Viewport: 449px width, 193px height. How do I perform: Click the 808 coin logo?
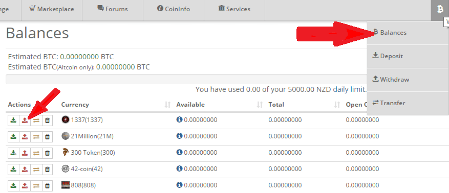click(x=66, y=185)
